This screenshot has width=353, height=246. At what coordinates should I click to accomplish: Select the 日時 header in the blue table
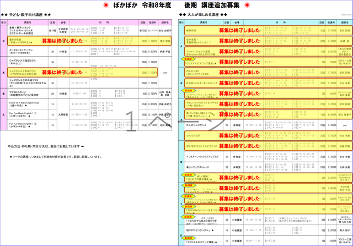tap(281, 23)
